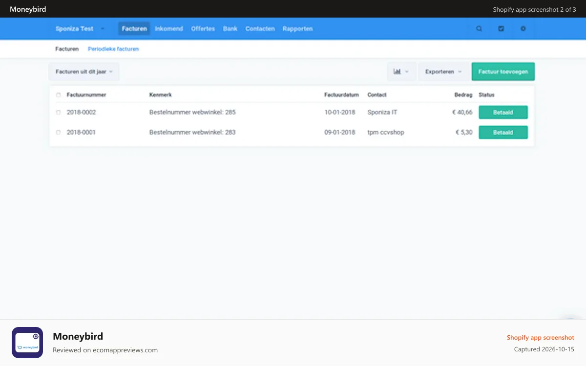Click the date 10-01-2018
Viewport: 586px width, 366px height.
340,112
